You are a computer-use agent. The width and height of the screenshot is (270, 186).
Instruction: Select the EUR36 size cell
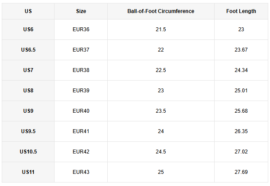pos(81,29)
